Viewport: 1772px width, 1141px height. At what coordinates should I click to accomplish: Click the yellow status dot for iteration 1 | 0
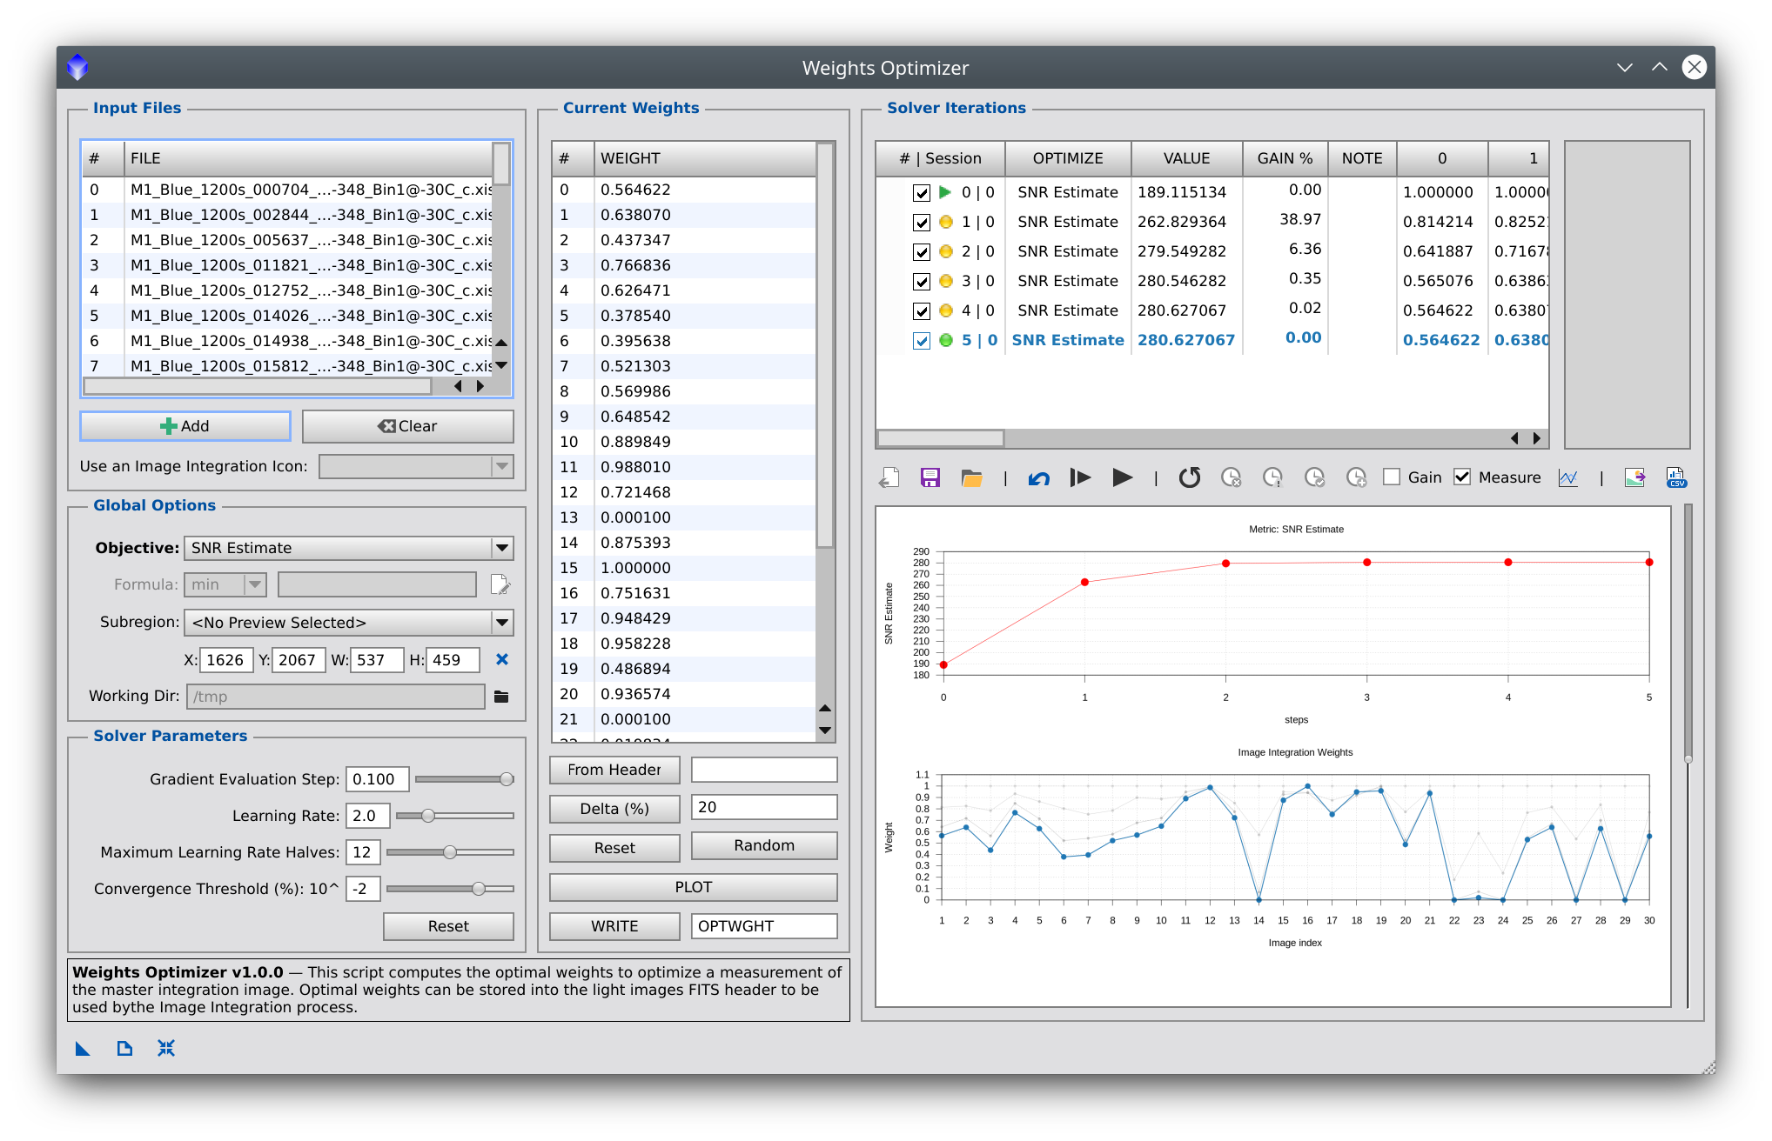[x=946, y=222]
